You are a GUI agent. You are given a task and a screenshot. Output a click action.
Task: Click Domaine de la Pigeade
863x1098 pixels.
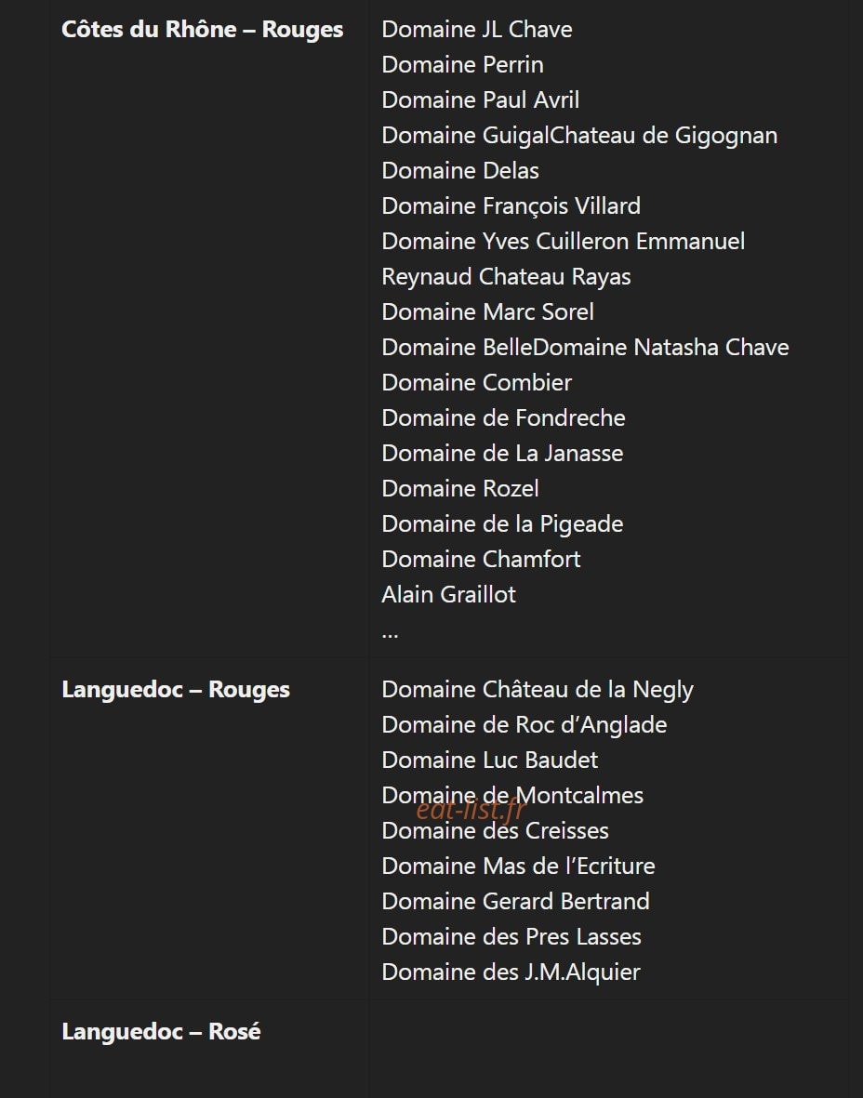pos(502,523)
